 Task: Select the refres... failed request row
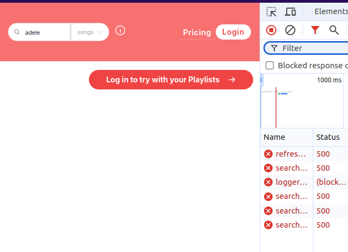[304, 154]
